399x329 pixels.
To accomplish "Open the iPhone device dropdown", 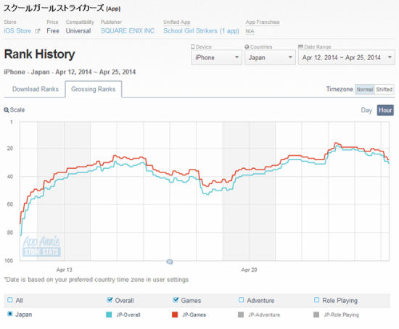I will coord(216,57).
